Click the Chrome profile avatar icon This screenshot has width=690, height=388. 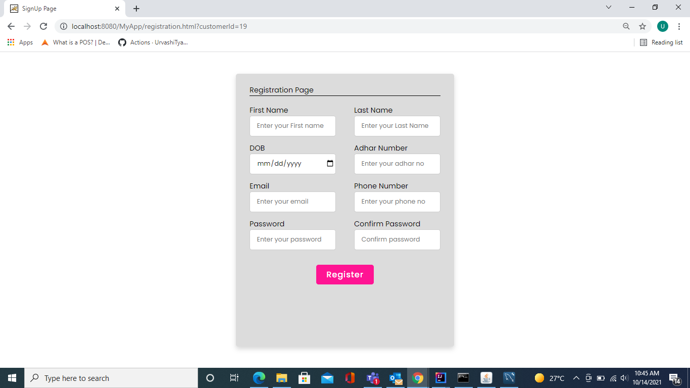click(662, 26)
